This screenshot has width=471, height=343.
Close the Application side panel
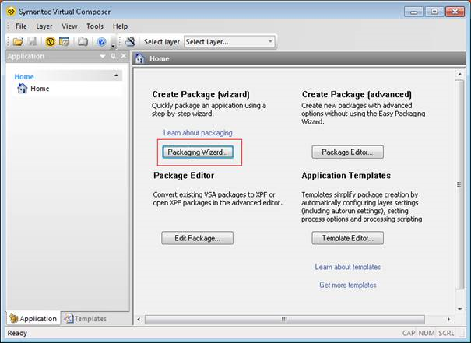123,56
